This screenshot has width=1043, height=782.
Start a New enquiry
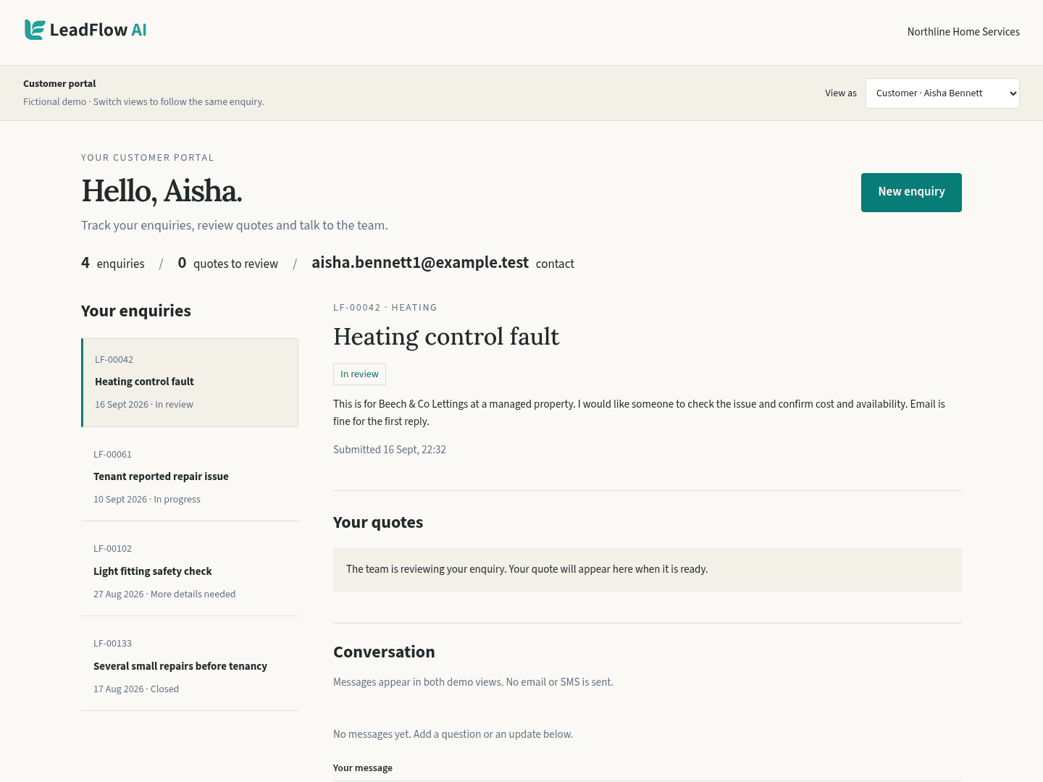(911, 193)
